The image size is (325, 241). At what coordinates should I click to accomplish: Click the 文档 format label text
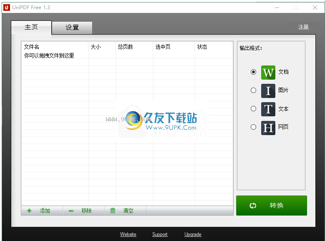[283, 72]
